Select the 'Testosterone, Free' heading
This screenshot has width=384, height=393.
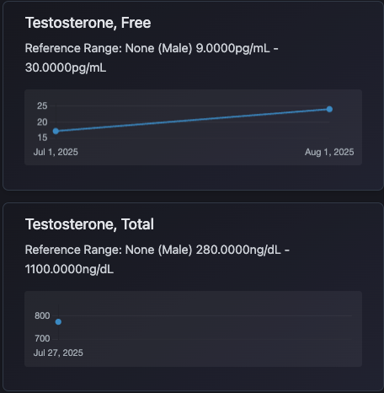point(88,23)
